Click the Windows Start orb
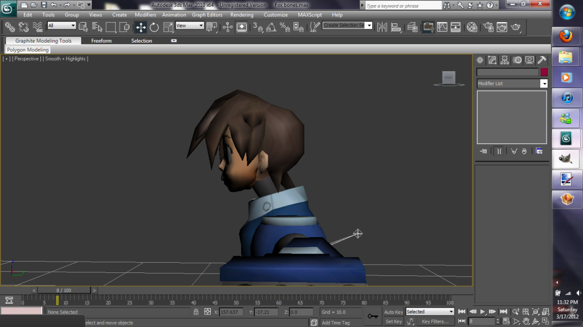This screenshot has width=583, height=327. [566, 13]
